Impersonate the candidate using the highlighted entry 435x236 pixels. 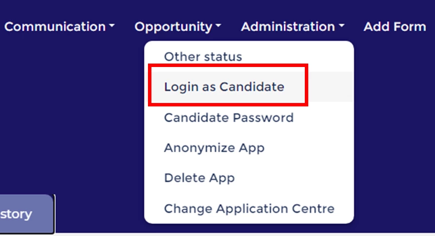point(224,87)
